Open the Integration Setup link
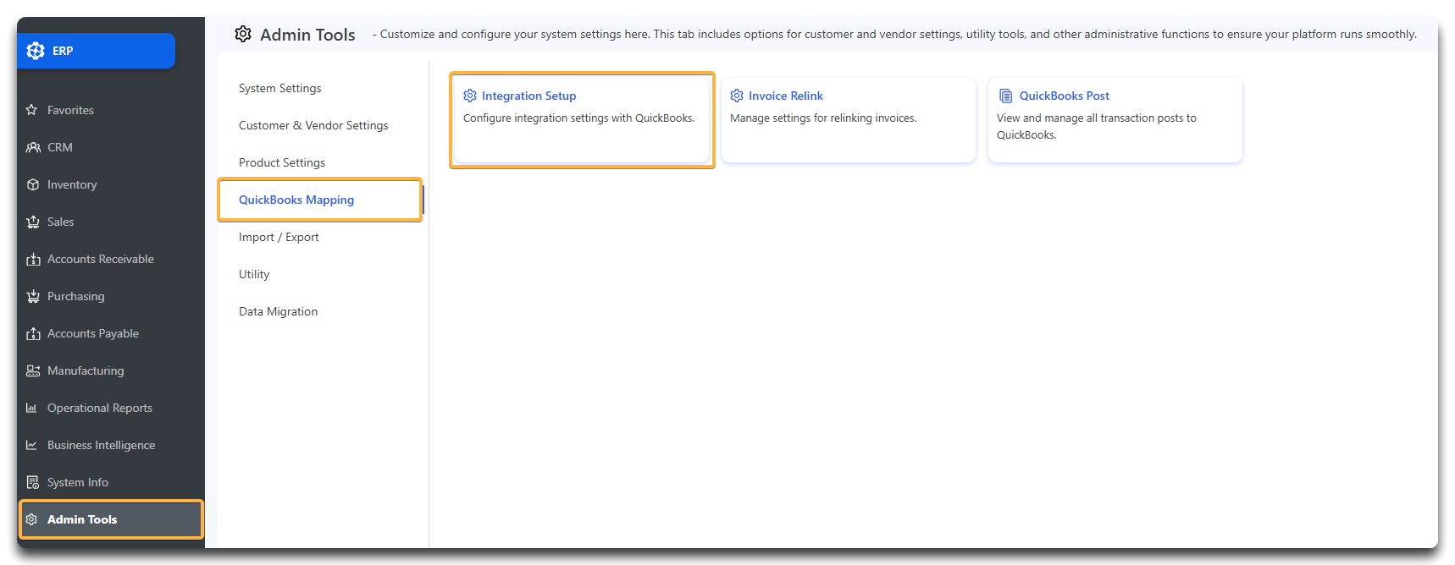 pos(529,96)
